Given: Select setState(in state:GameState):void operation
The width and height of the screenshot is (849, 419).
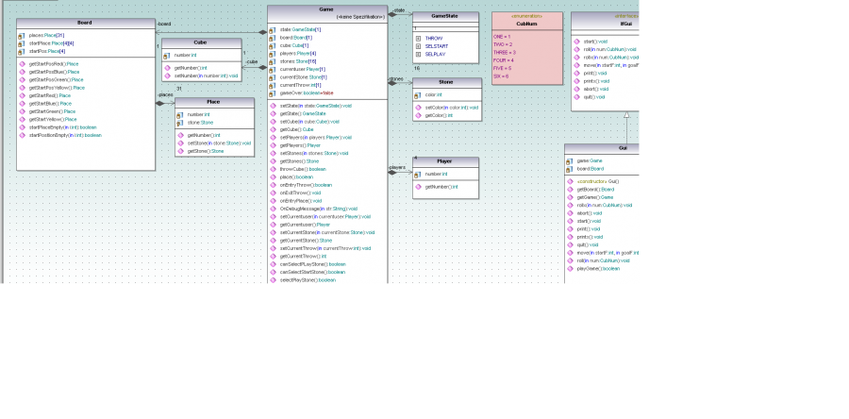Looking at the screenshot, I should [316, 106].
